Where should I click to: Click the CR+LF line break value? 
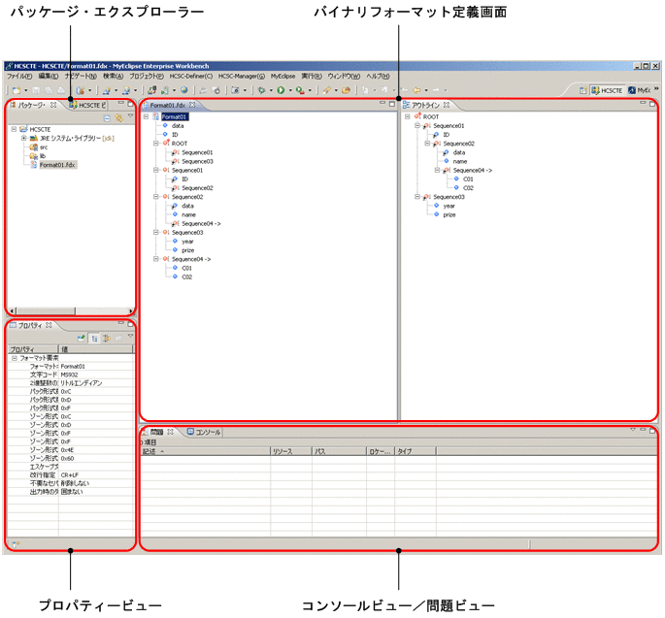(x=96, y=475)
